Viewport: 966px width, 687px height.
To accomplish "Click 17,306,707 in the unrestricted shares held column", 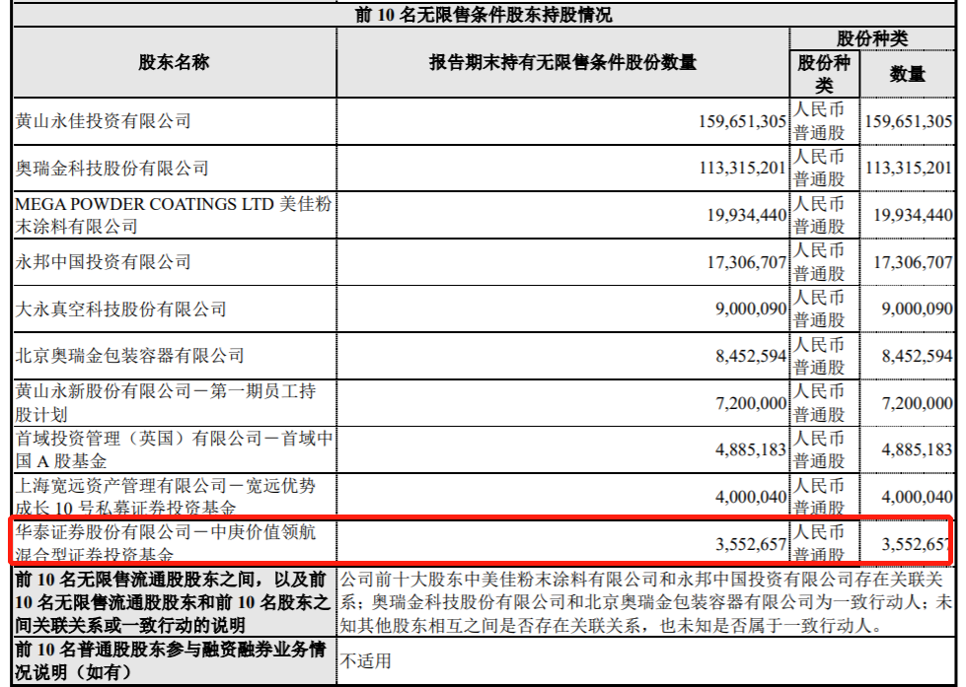I will coord(747,262).
